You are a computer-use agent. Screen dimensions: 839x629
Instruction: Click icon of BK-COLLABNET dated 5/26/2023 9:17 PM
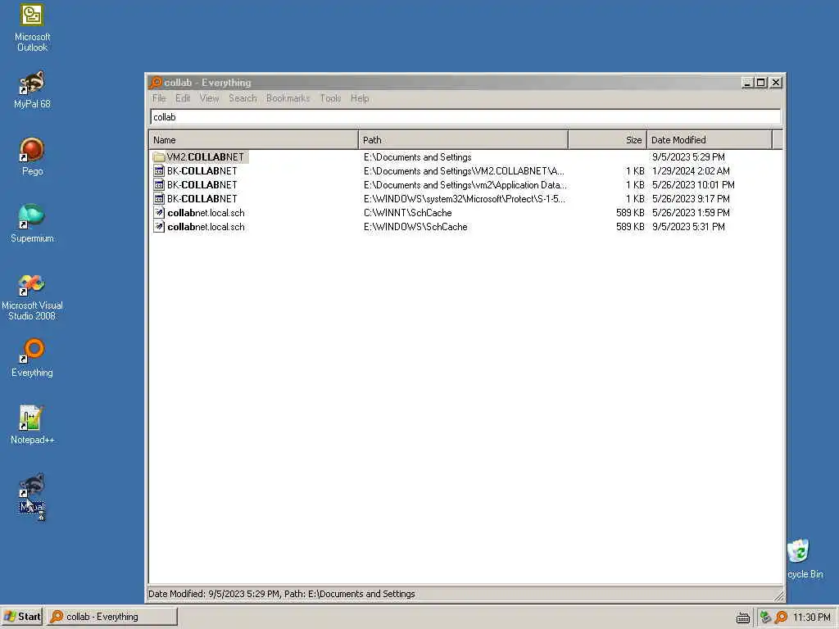159,198
